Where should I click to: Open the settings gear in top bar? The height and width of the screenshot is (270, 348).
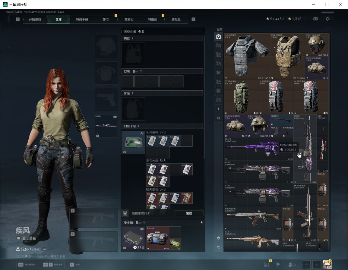(327, 19)
